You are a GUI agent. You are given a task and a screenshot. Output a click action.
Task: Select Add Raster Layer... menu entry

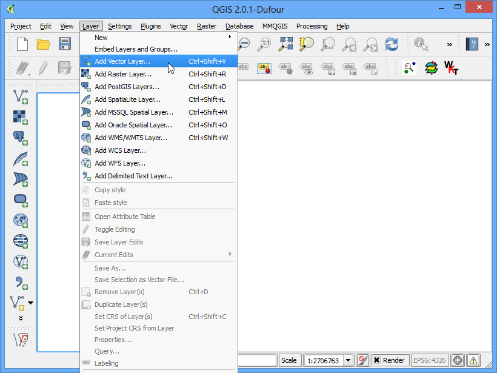point(158,74)
